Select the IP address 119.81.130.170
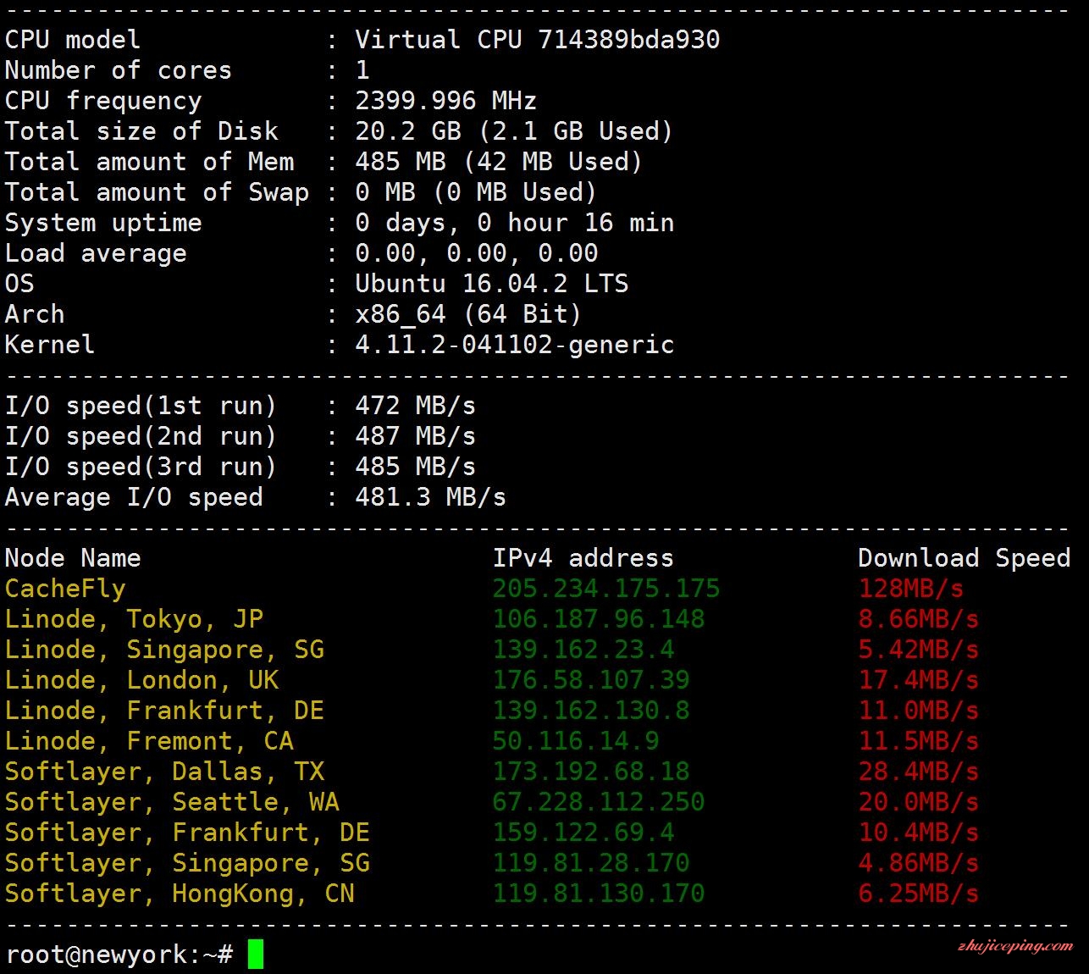The width and height of the screenshot is (1089, 974). tap(599, 894)
